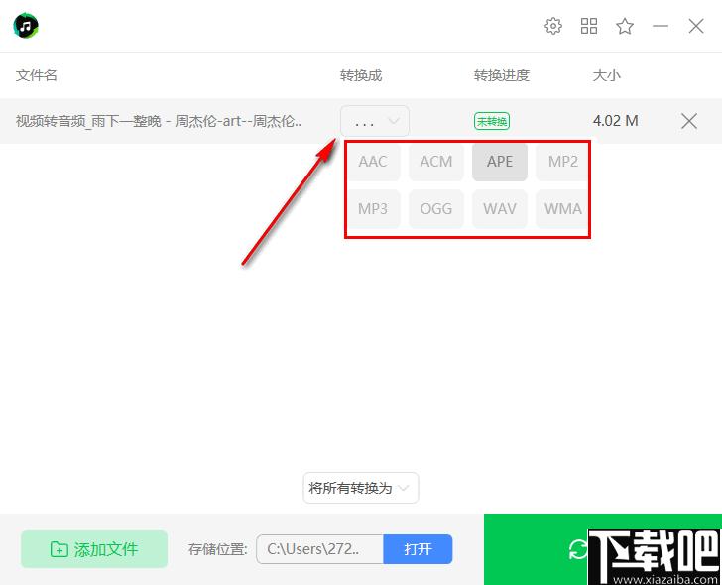Click the 未转换 status badge

pyautogui.click(x=492, y=121)
